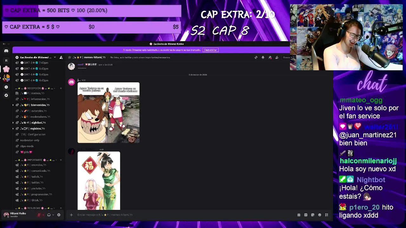The height and width of the screenshot is (228, 406).
Task: Open the threads icon in channel header
Action: pyautogui.click(x=256, y=57)
